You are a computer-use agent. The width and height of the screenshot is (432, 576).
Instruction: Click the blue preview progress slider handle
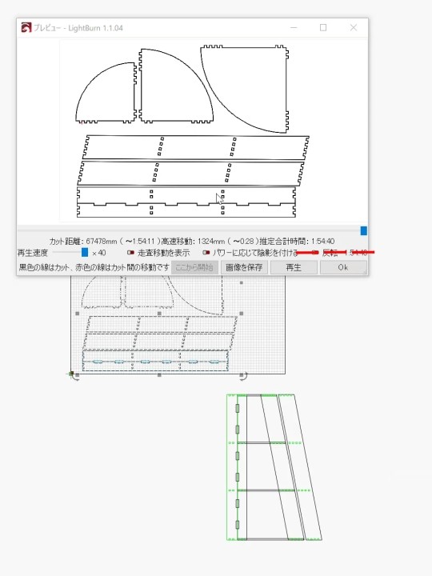point(364,230)
